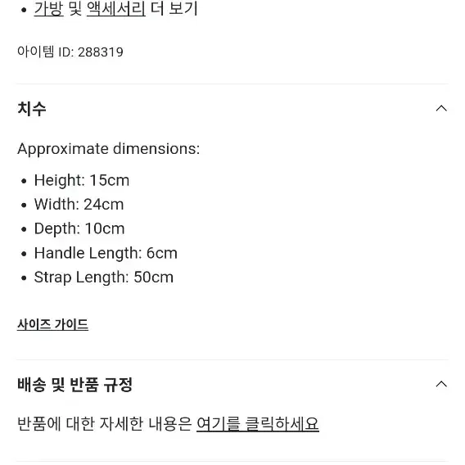Screen dimensions: 465x465
Task: Click the Width: 24cm entry
Action: pyautogui.click(x=79, y=205)
